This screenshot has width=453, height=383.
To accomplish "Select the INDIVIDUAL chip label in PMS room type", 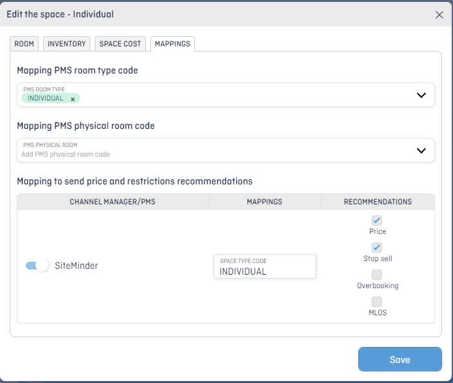I will click(x=46, y=98).
